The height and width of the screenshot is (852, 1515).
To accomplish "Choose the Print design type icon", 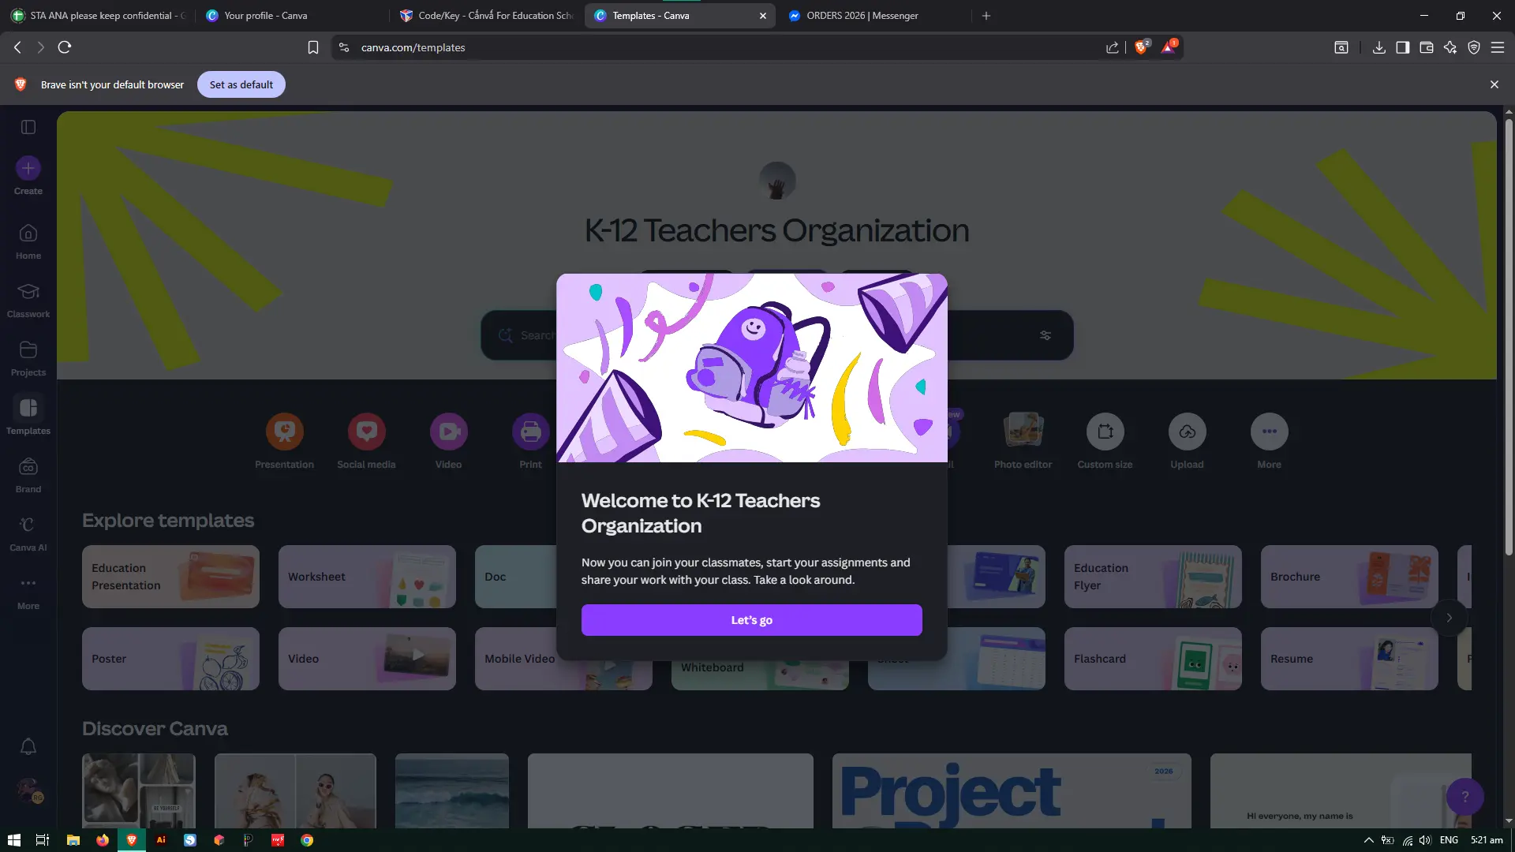I will pos(531,432).
